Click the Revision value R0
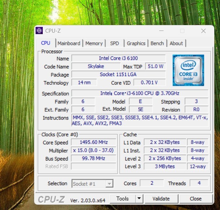The image size is (220, 210). point(196,109)
